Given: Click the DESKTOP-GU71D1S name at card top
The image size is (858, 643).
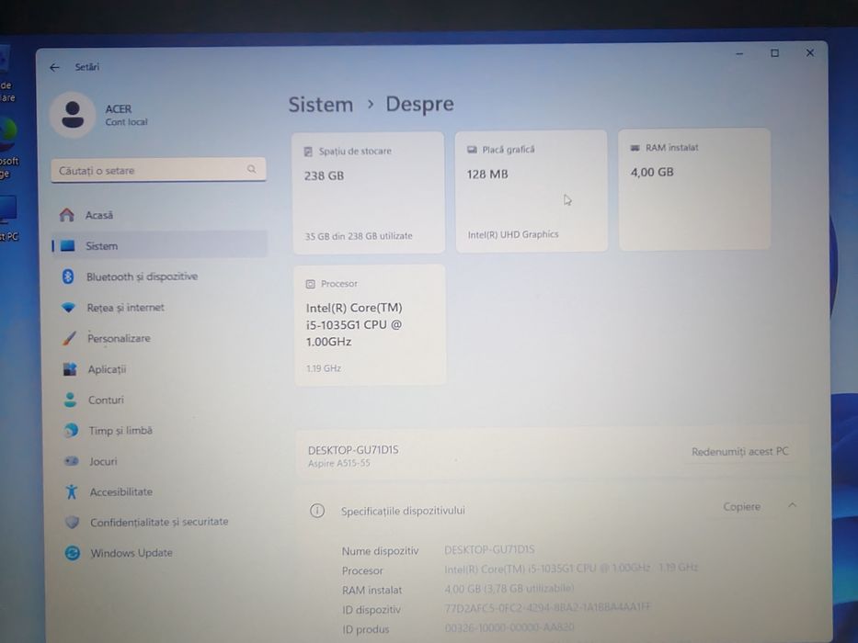Looking at the screenshot, I should (x=353, y=450).
